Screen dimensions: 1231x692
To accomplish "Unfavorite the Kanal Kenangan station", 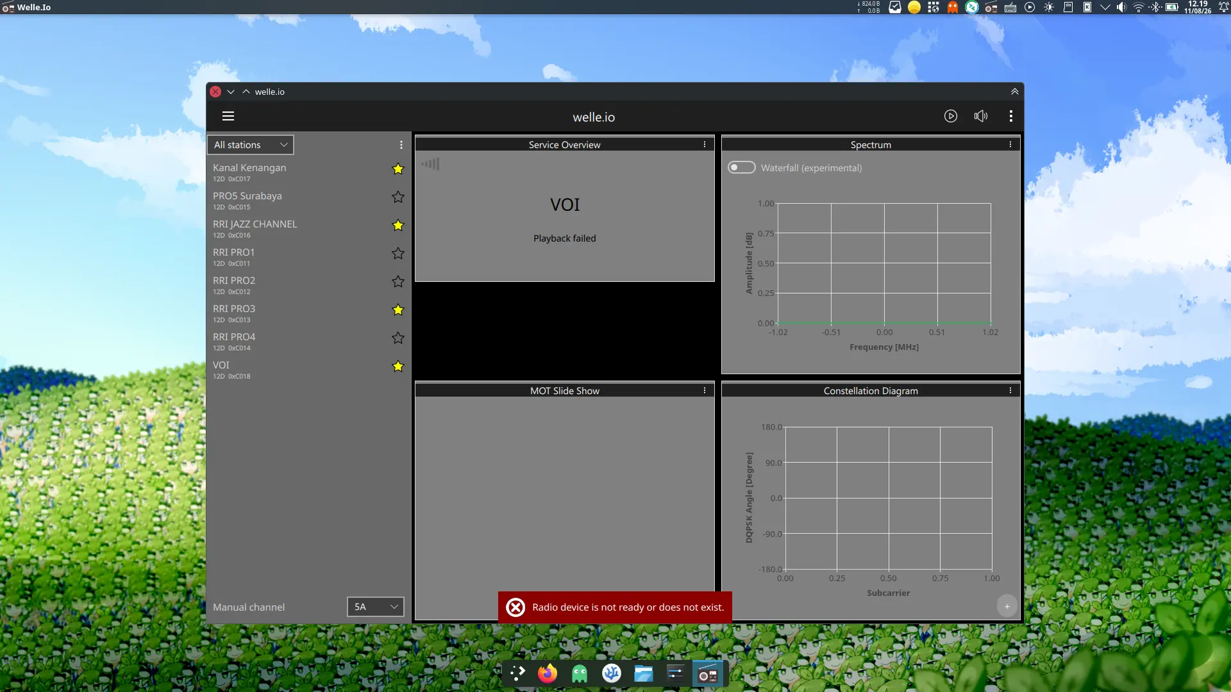I will (x=398, y=169).
